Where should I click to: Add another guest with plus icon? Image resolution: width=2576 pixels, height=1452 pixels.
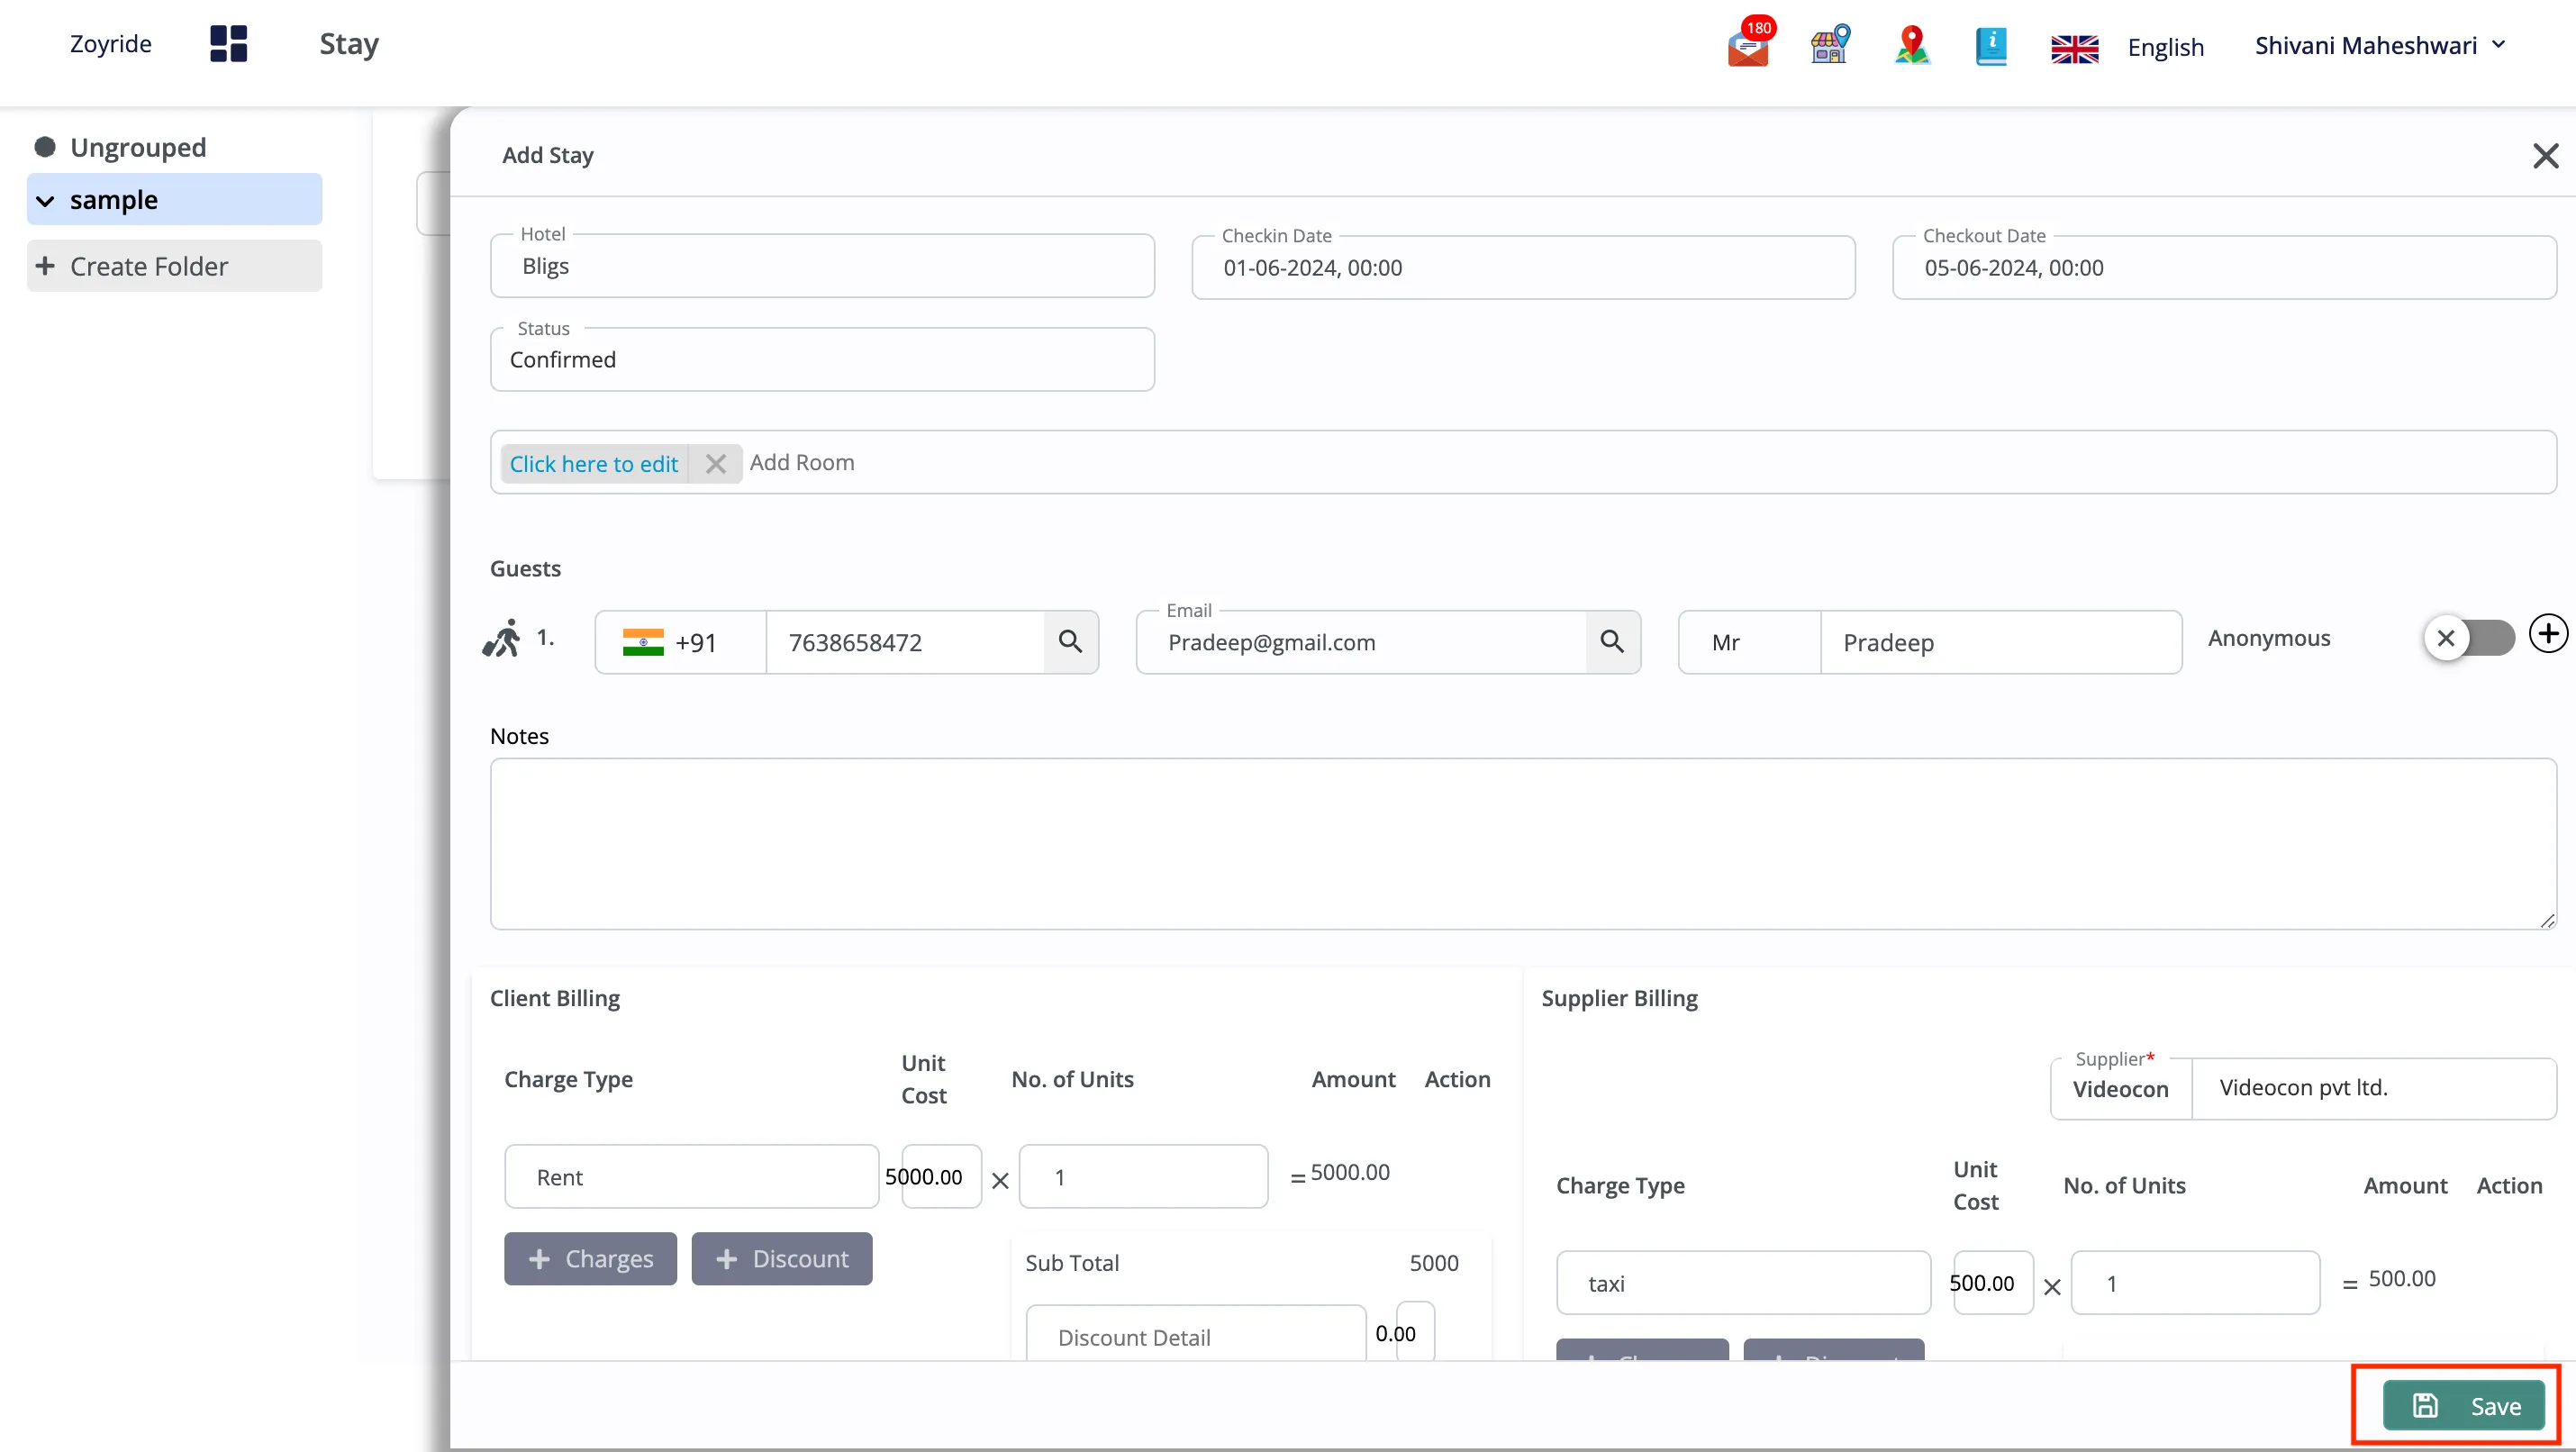tap(2548, 633)
